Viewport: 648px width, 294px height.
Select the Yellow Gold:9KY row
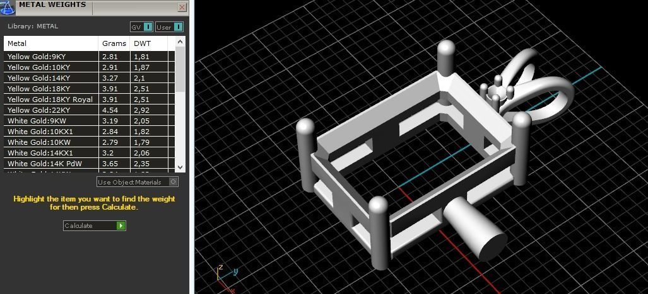coord(89,57)
